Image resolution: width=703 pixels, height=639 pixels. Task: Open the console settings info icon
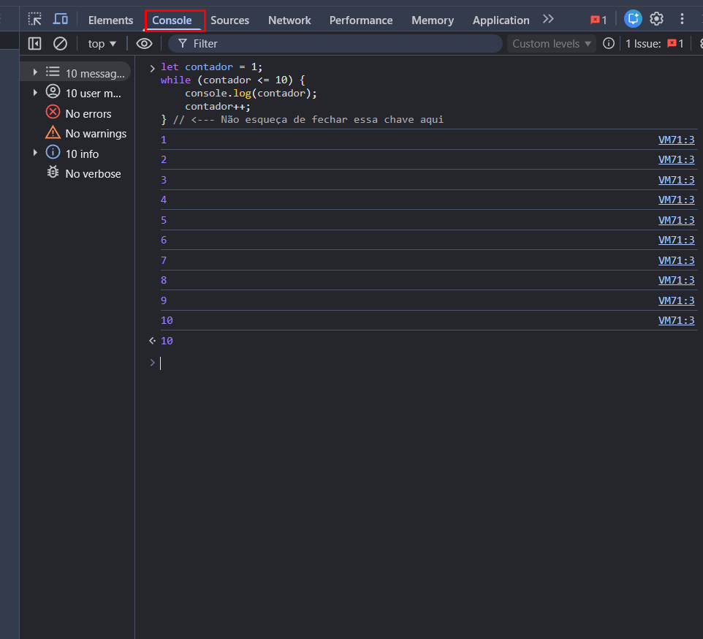click(609, 44)
